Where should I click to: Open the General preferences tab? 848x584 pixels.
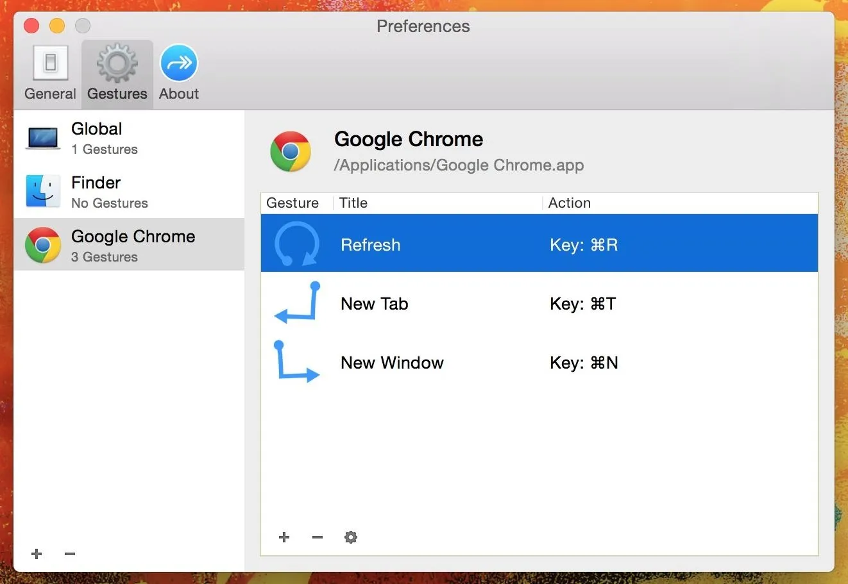(x=50, y=74)
